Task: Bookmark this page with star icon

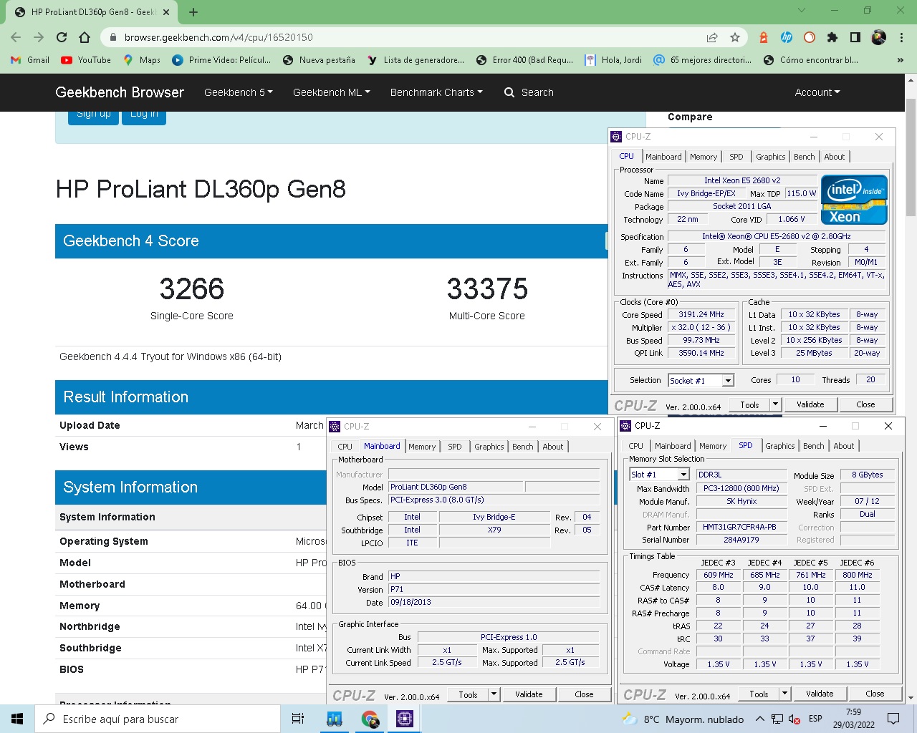Action: (734, 37)
